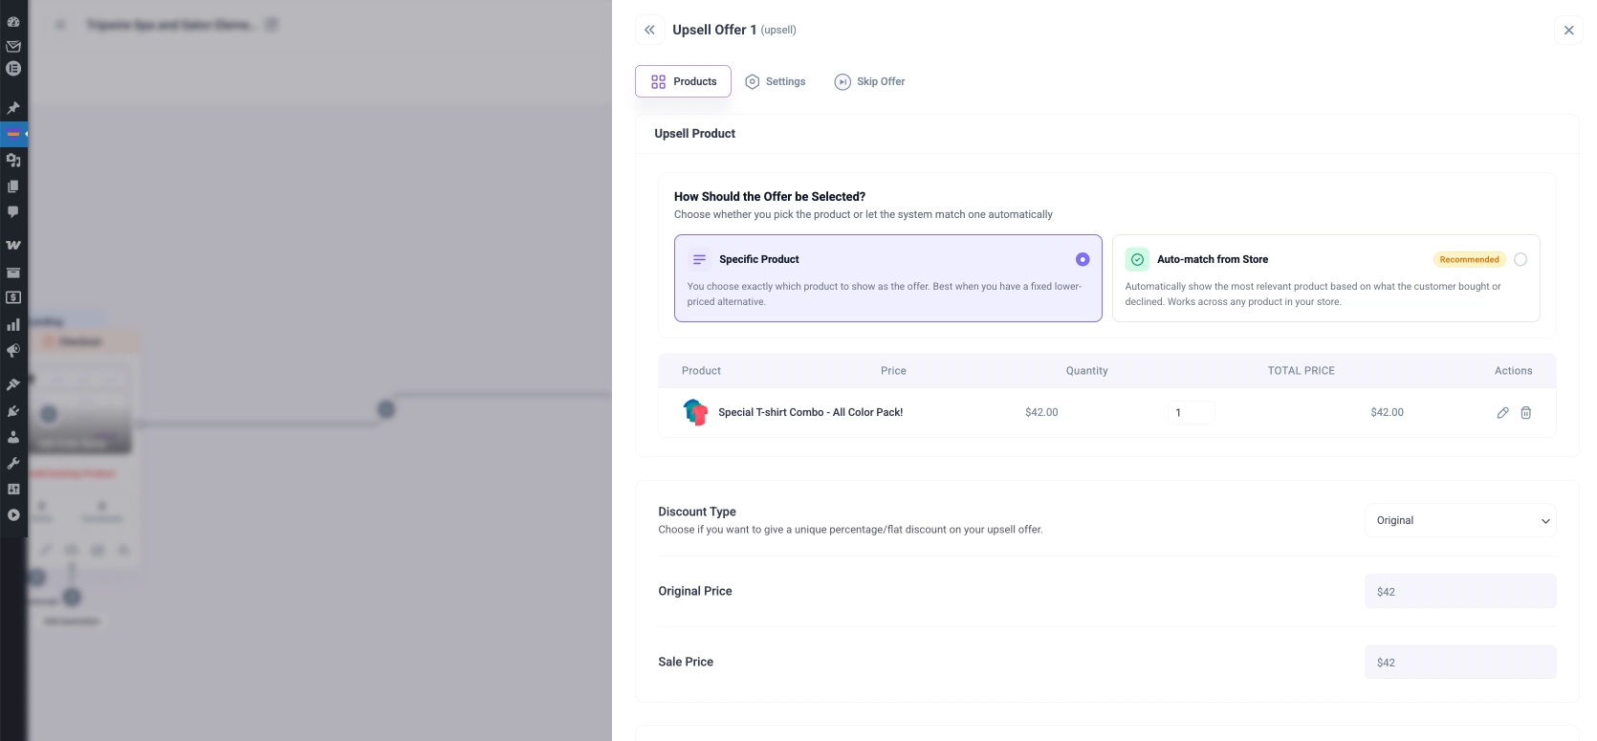Viewport: 1597px width, 741px height.
Task: Click the Original Price field
Action: point(1459,592)
